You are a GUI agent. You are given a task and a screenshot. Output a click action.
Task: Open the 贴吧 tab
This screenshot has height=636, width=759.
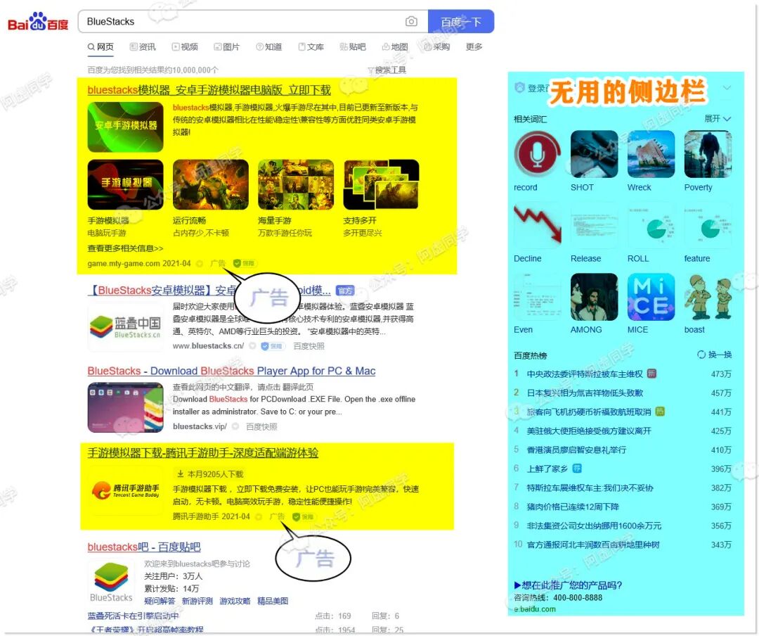coord(352,46)
